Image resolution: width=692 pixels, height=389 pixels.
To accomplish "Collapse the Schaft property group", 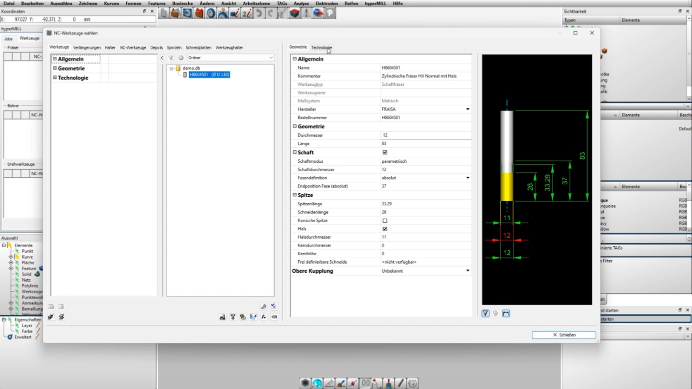I will [295, 153].
